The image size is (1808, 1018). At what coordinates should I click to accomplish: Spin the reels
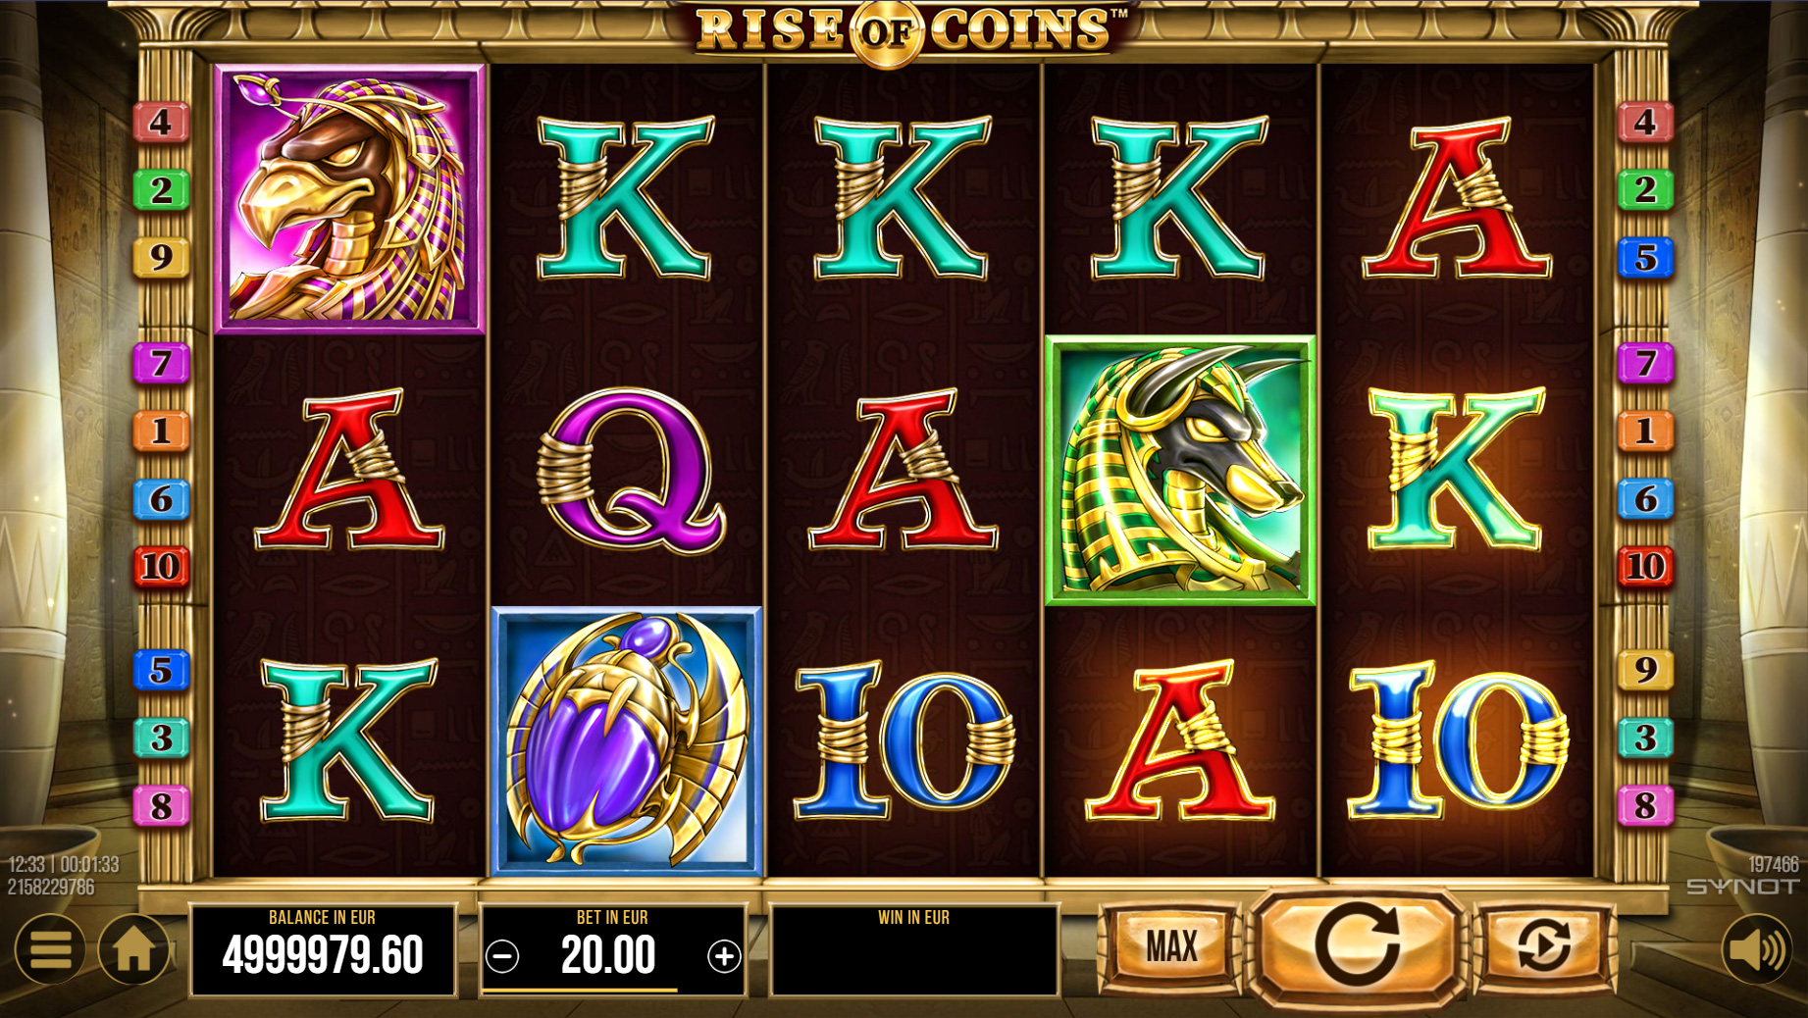(1357, 946)
